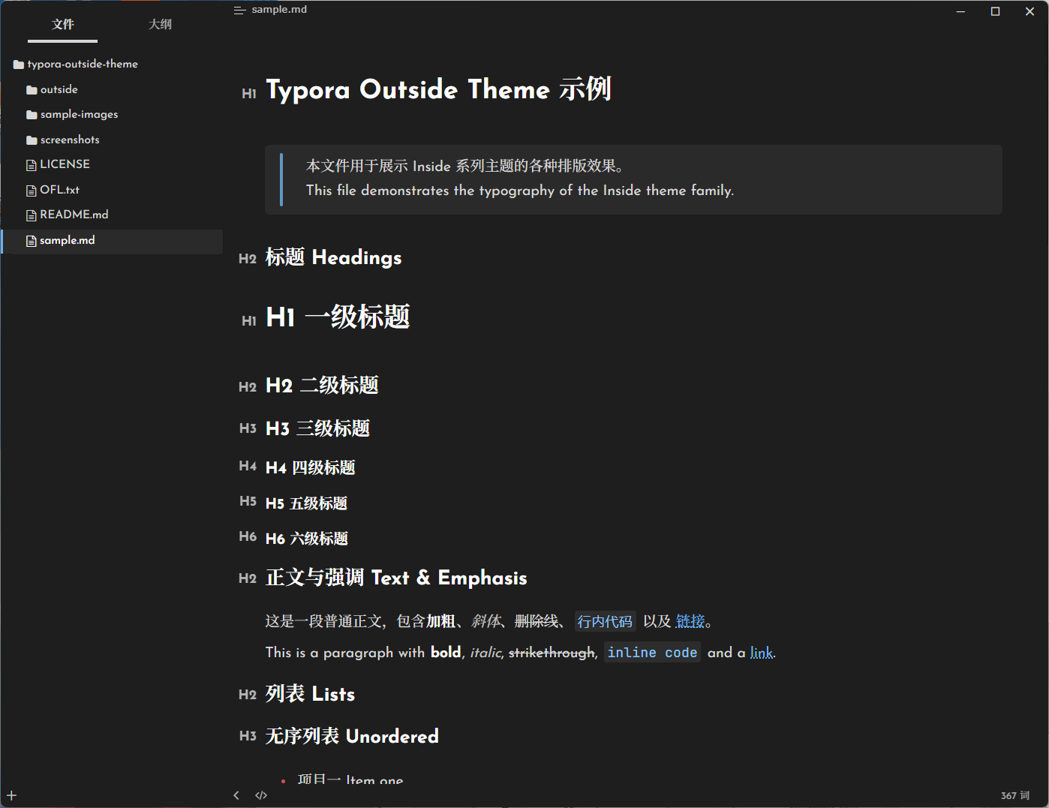The width and height of the screenshot is (1049, 808).
Task: Click the bold 加粗 text
Action: click(x=441, y=621)
